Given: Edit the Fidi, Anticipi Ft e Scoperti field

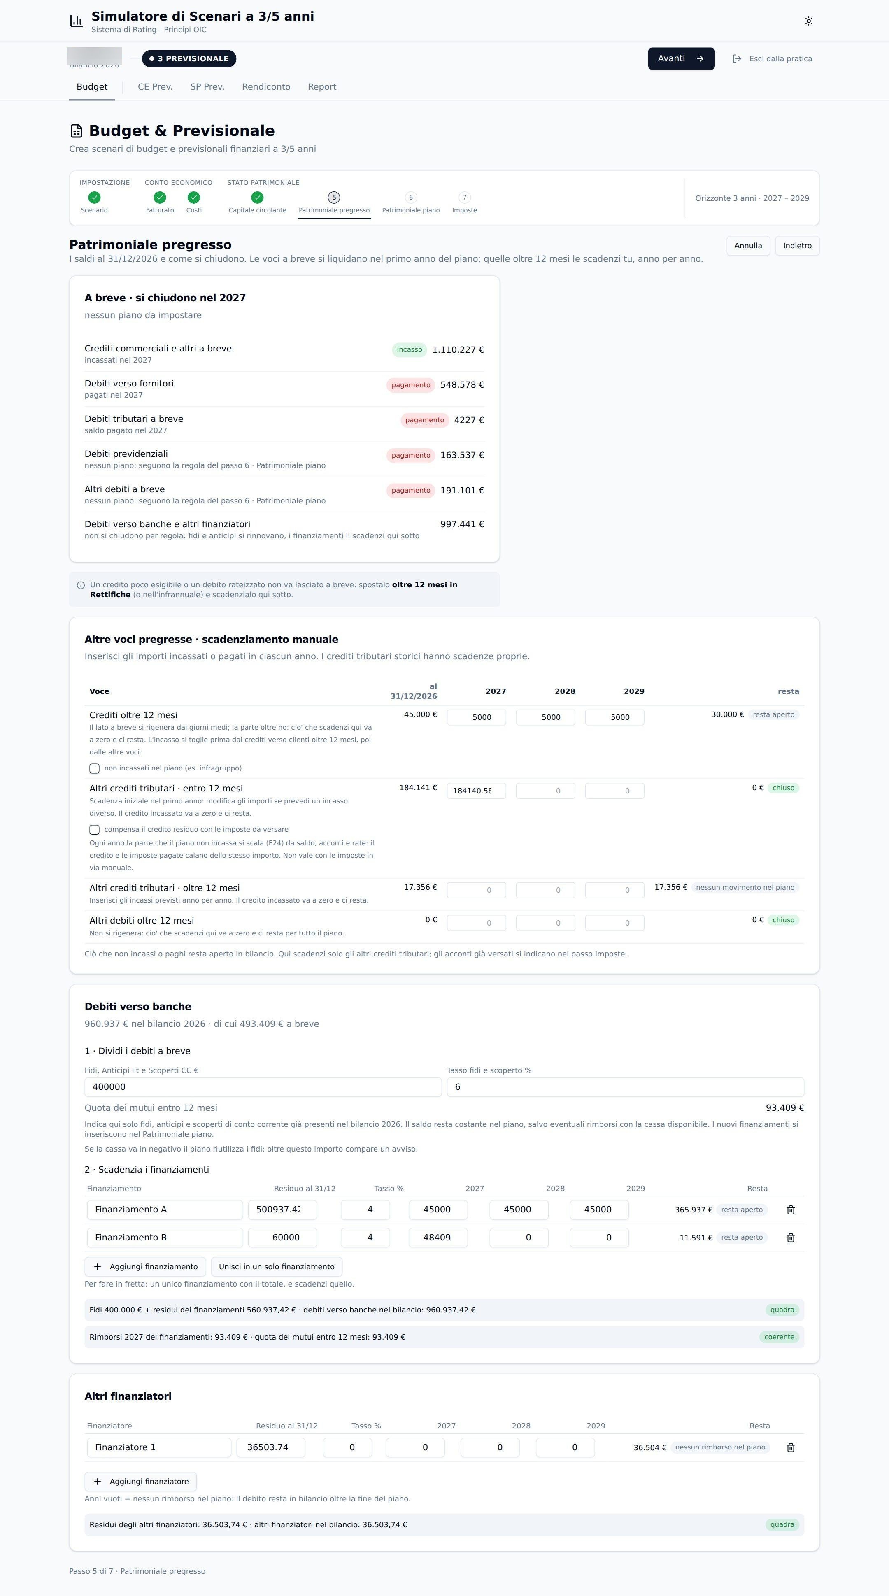Looking at the screenshot, I should [263, 1087].
